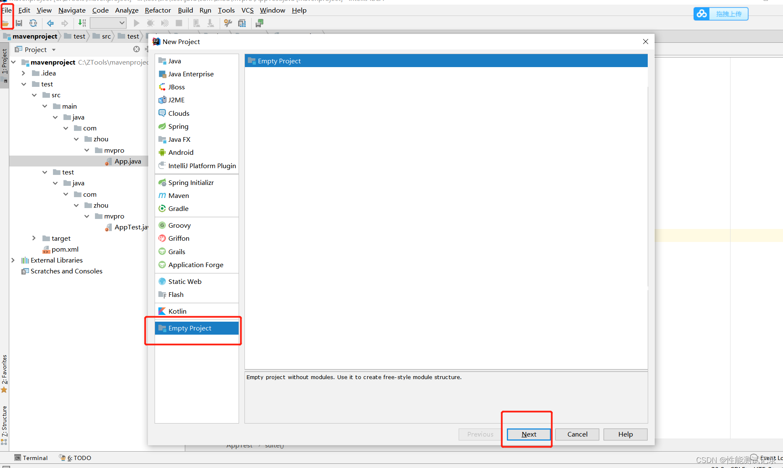Click the Scroll from Source target icon
Image resolution: width=783 pixels, height=468 pixels.
click(x=137, y=49)
